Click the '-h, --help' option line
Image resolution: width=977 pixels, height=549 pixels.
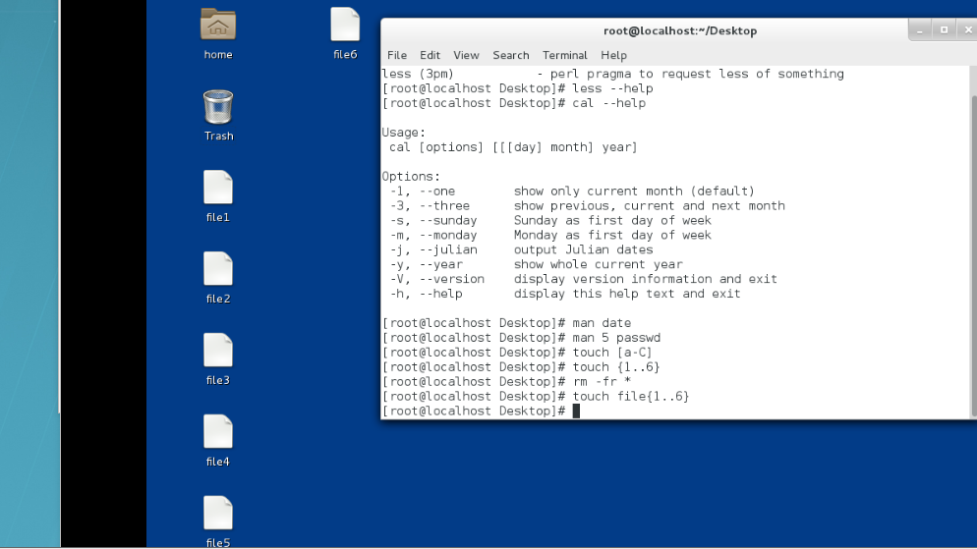[565, 294]
